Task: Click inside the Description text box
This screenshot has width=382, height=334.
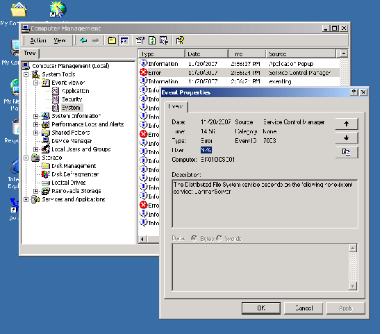Action: (x=265, y=203)
